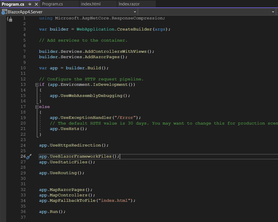Screen dimensions: 278x222
Task: Pin the active Program.cs tab
Action: (30, 4)
